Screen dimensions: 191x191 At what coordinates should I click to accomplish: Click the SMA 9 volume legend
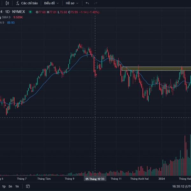(x=7, y=17)
